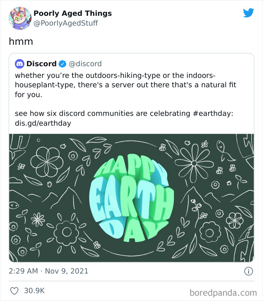Click the Discord account name

point(41,64)
